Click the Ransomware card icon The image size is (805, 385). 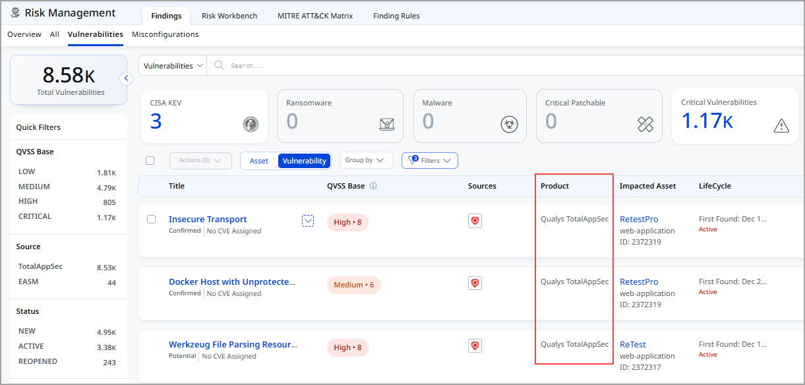[x=386, y=124]
